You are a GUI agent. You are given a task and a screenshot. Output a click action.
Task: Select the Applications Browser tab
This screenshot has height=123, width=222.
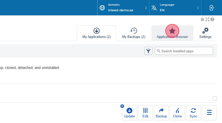click(x=172, y=33)
